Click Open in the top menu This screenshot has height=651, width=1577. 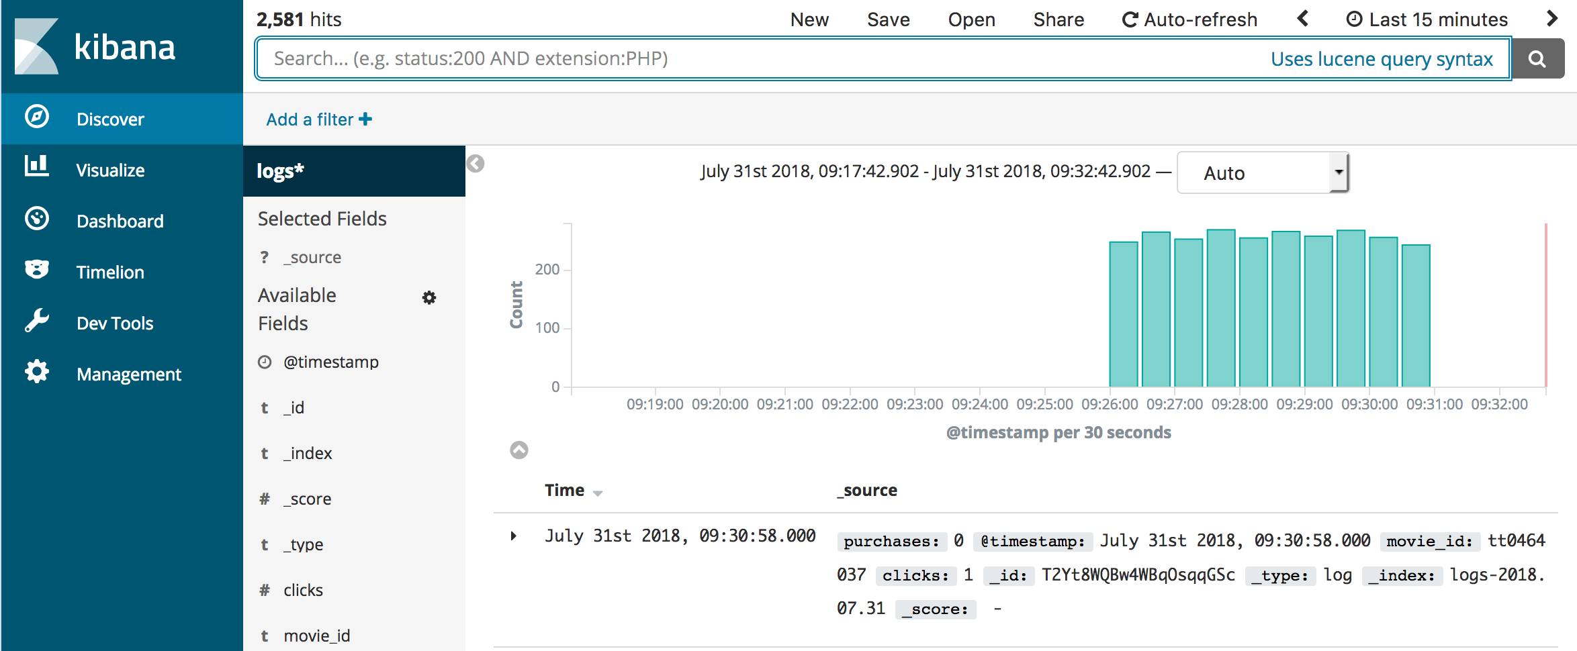pos(971,19)
